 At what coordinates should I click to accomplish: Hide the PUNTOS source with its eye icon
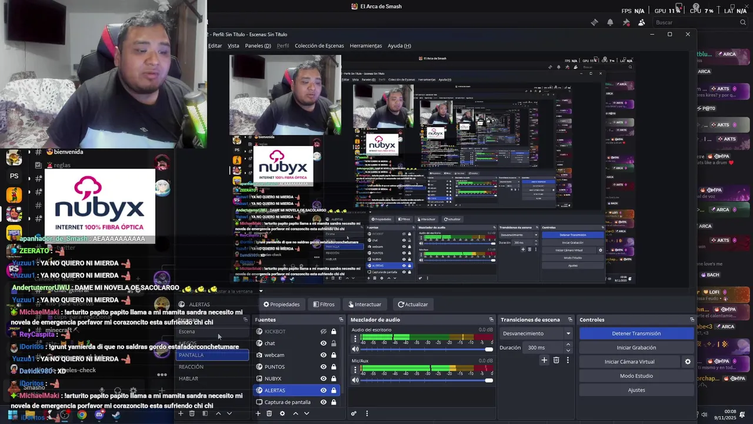tap(323, 367)
